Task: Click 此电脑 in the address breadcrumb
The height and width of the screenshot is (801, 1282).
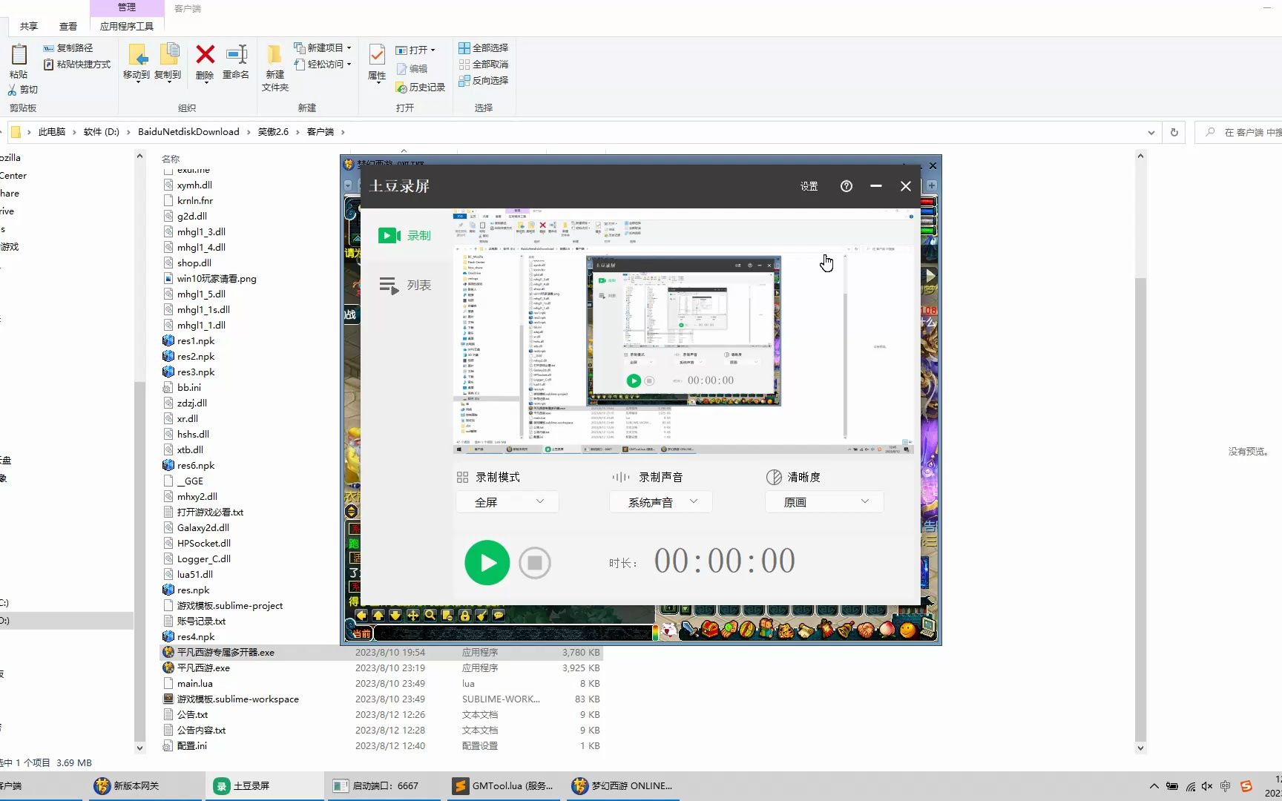Action: pyautogui.click(x=52, y=132)
